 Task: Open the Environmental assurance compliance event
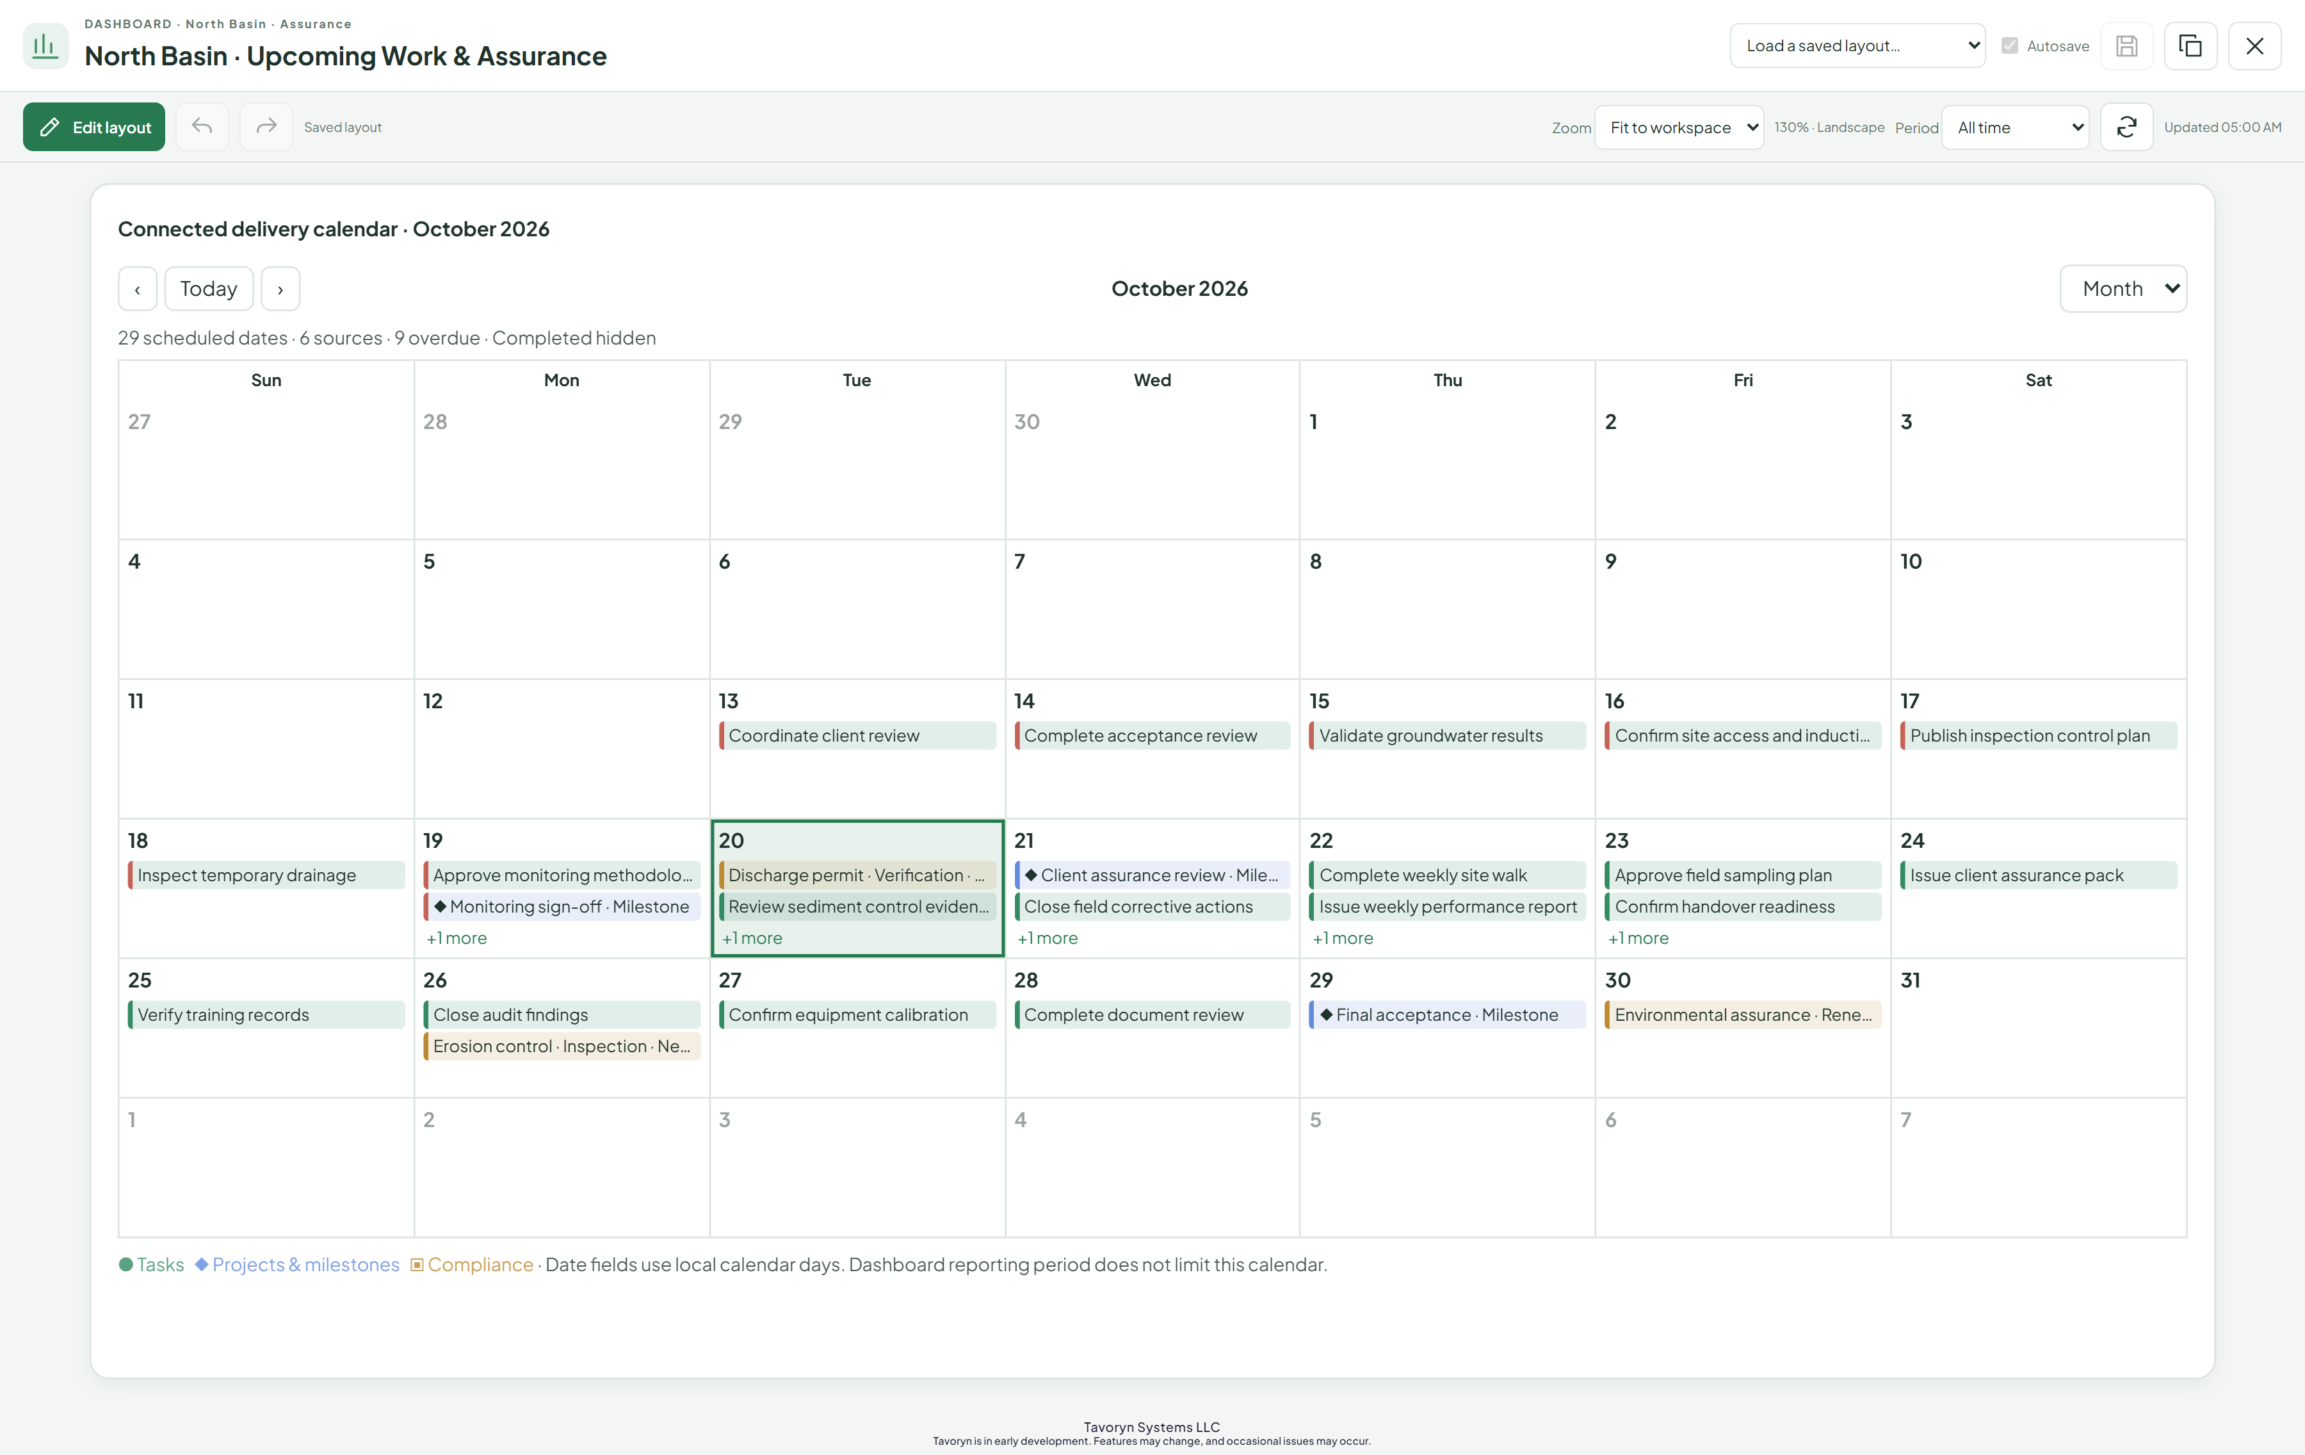tap(1743, 1014)
